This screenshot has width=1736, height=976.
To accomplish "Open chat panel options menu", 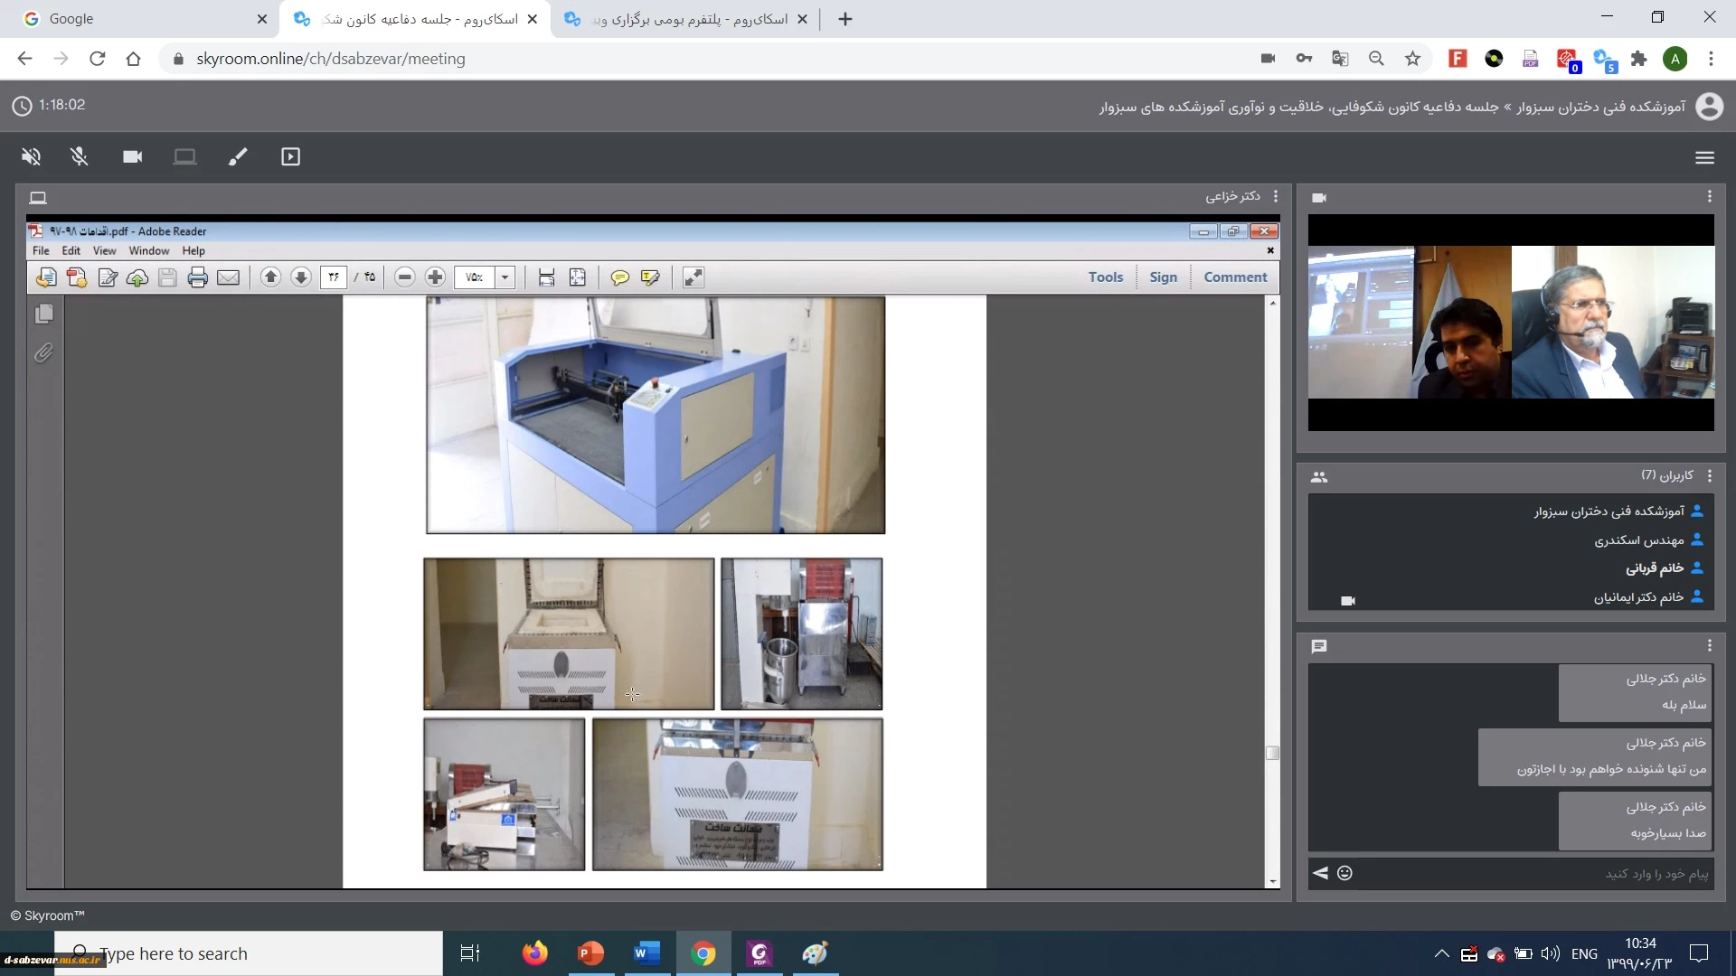I will point(1709,645).
